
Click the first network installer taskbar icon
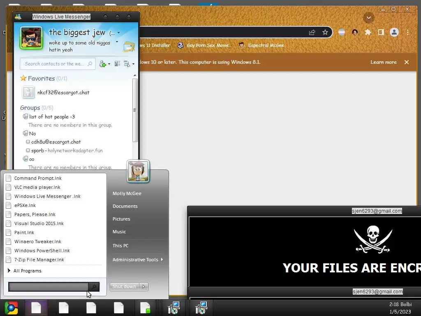(174, 308)
